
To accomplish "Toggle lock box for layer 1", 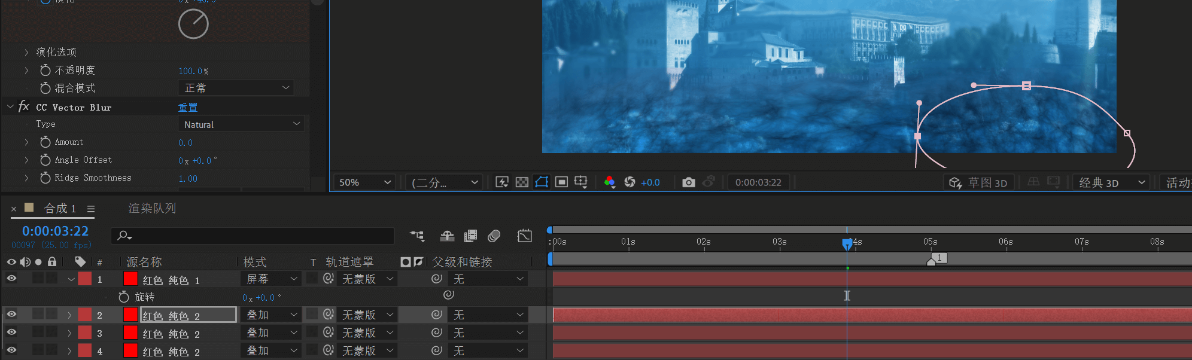I will [x=52, y=278].
